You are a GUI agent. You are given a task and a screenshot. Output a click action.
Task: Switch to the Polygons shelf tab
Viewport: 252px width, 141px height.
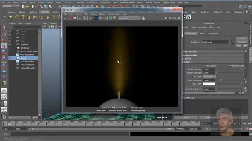44,12
